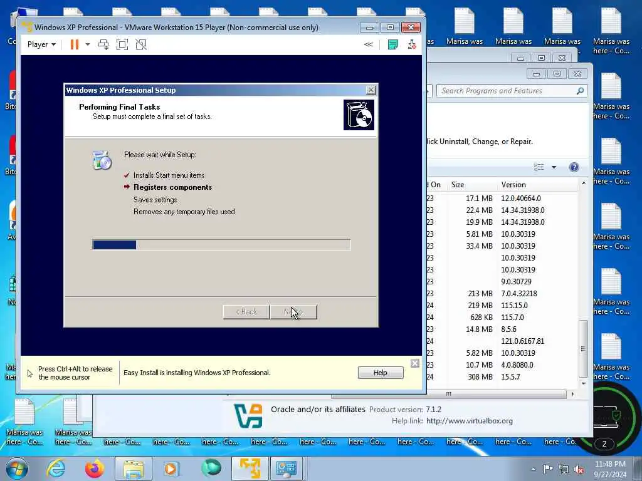Viewport: 642px width, 481px height.
Task: Open Windows Media Player taskbar icon
Action: pyautogui.click(x=171, y=468)
